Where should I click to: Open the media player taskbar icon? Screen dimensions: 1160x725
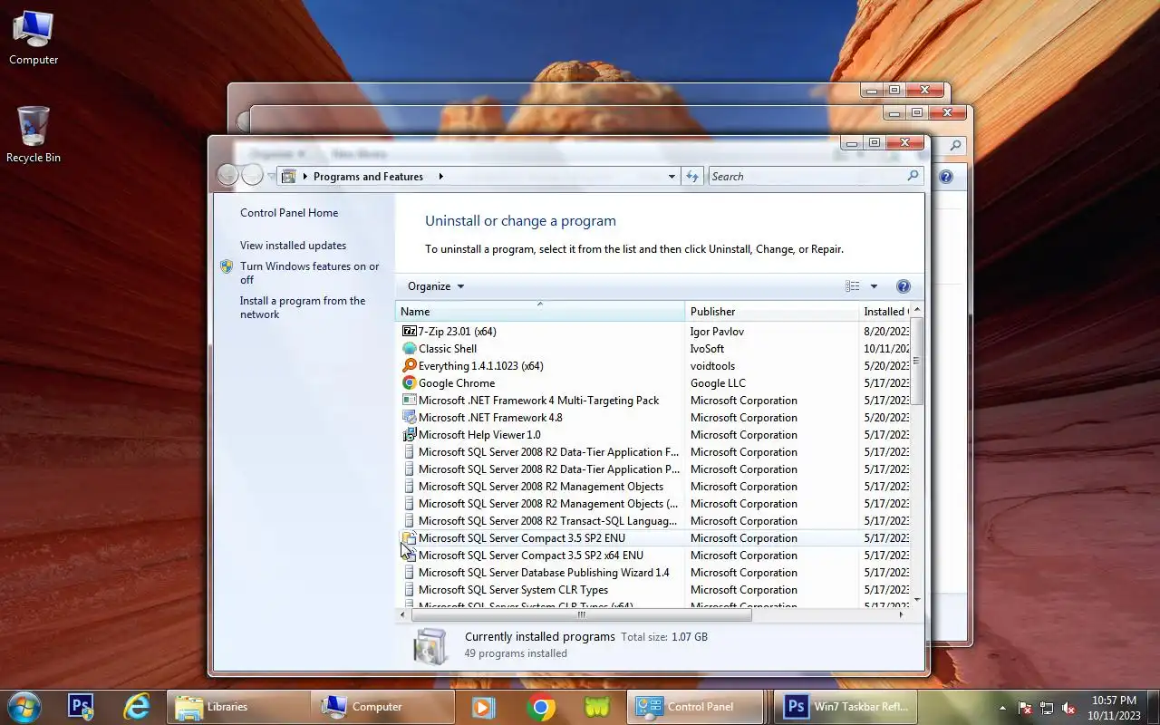coord(484,707)
